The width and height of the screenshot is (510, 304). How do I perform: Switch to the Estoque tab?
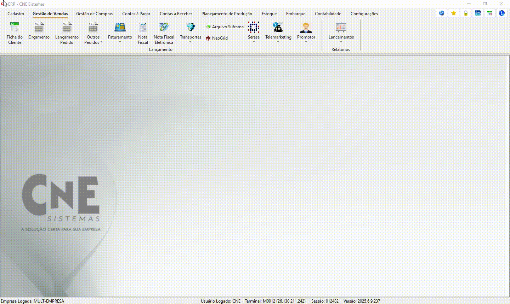(269, 14)
